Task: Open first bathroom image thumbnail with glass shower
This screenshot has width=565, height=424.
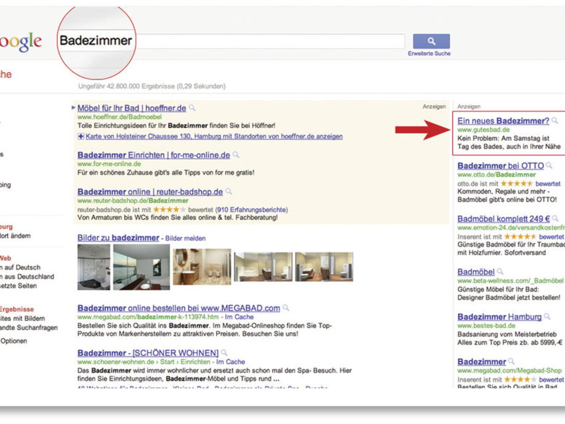Action: click(x=94, y=267)
